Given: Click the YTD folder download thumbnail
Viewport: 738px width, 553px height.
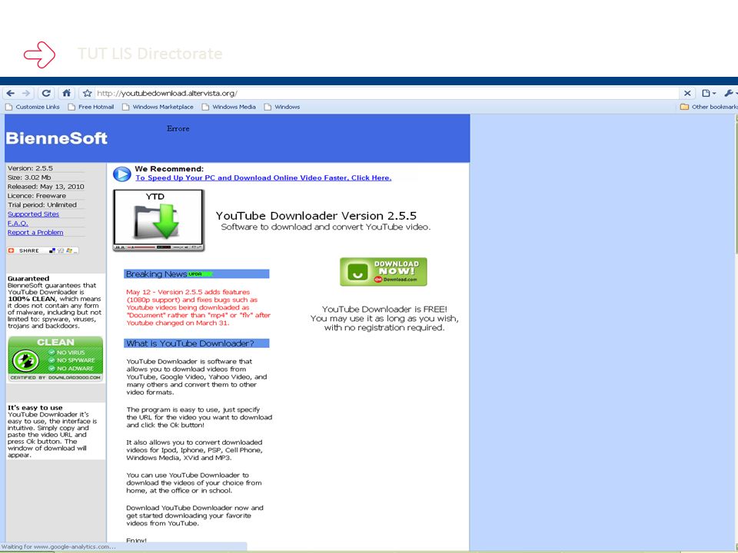Looking at the screenshot, I should click(158, 220).
